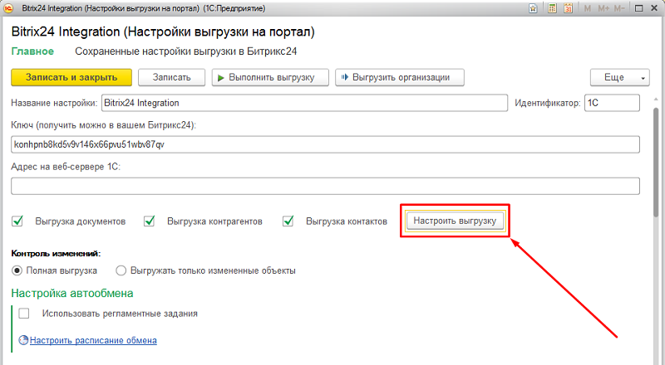Click the scrollbar up arrow
This screenshot has width=665, height=365.
click(x=657, y=100)
